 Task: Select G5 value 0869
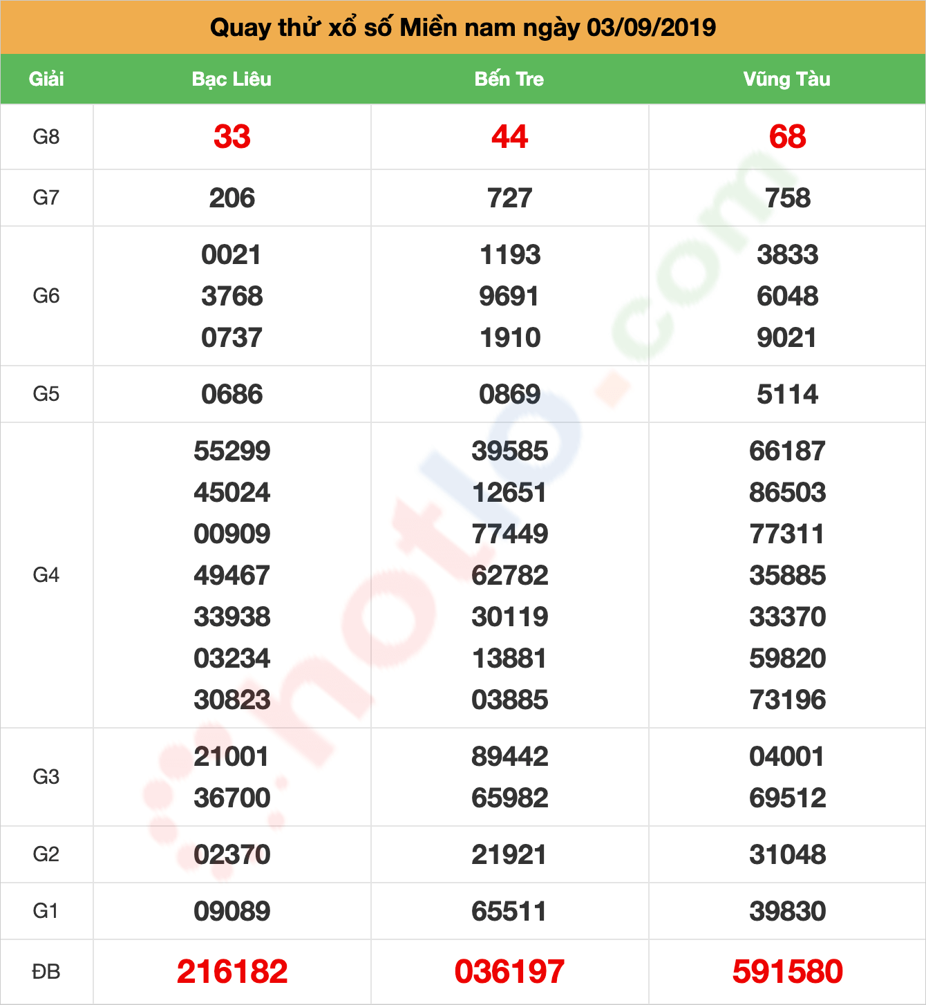click(x=510, y=395)
